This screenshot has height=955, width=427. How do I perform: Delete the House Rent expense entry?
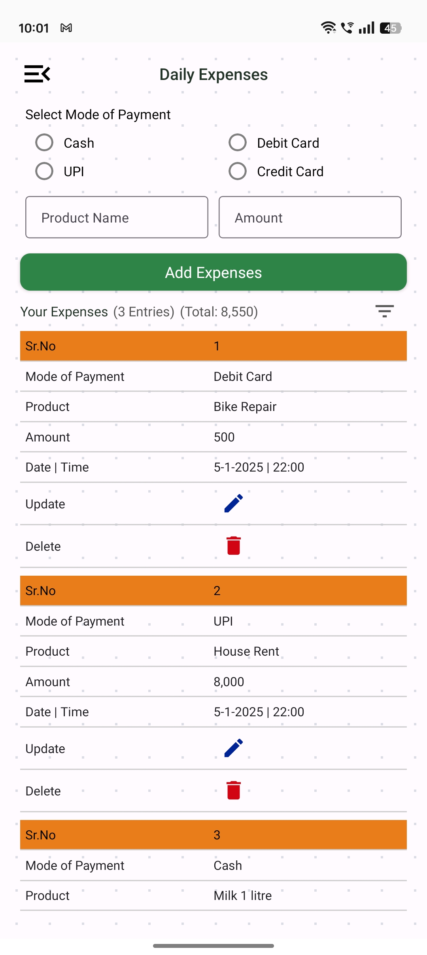[233, 791]
